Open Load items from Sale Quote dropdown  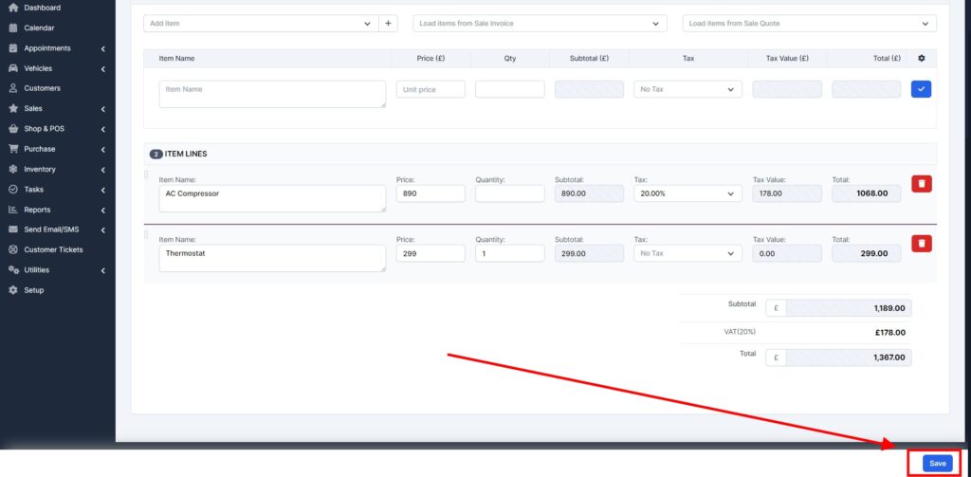809,24
